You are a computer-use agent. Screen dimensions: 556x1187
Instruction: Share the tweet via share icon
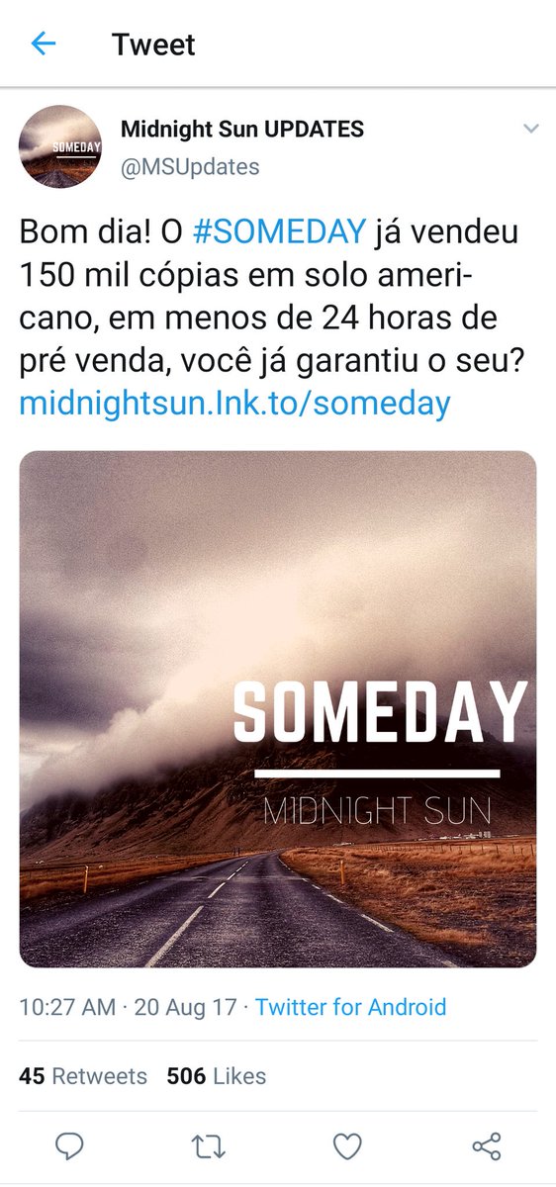(x=487, y=1146)
